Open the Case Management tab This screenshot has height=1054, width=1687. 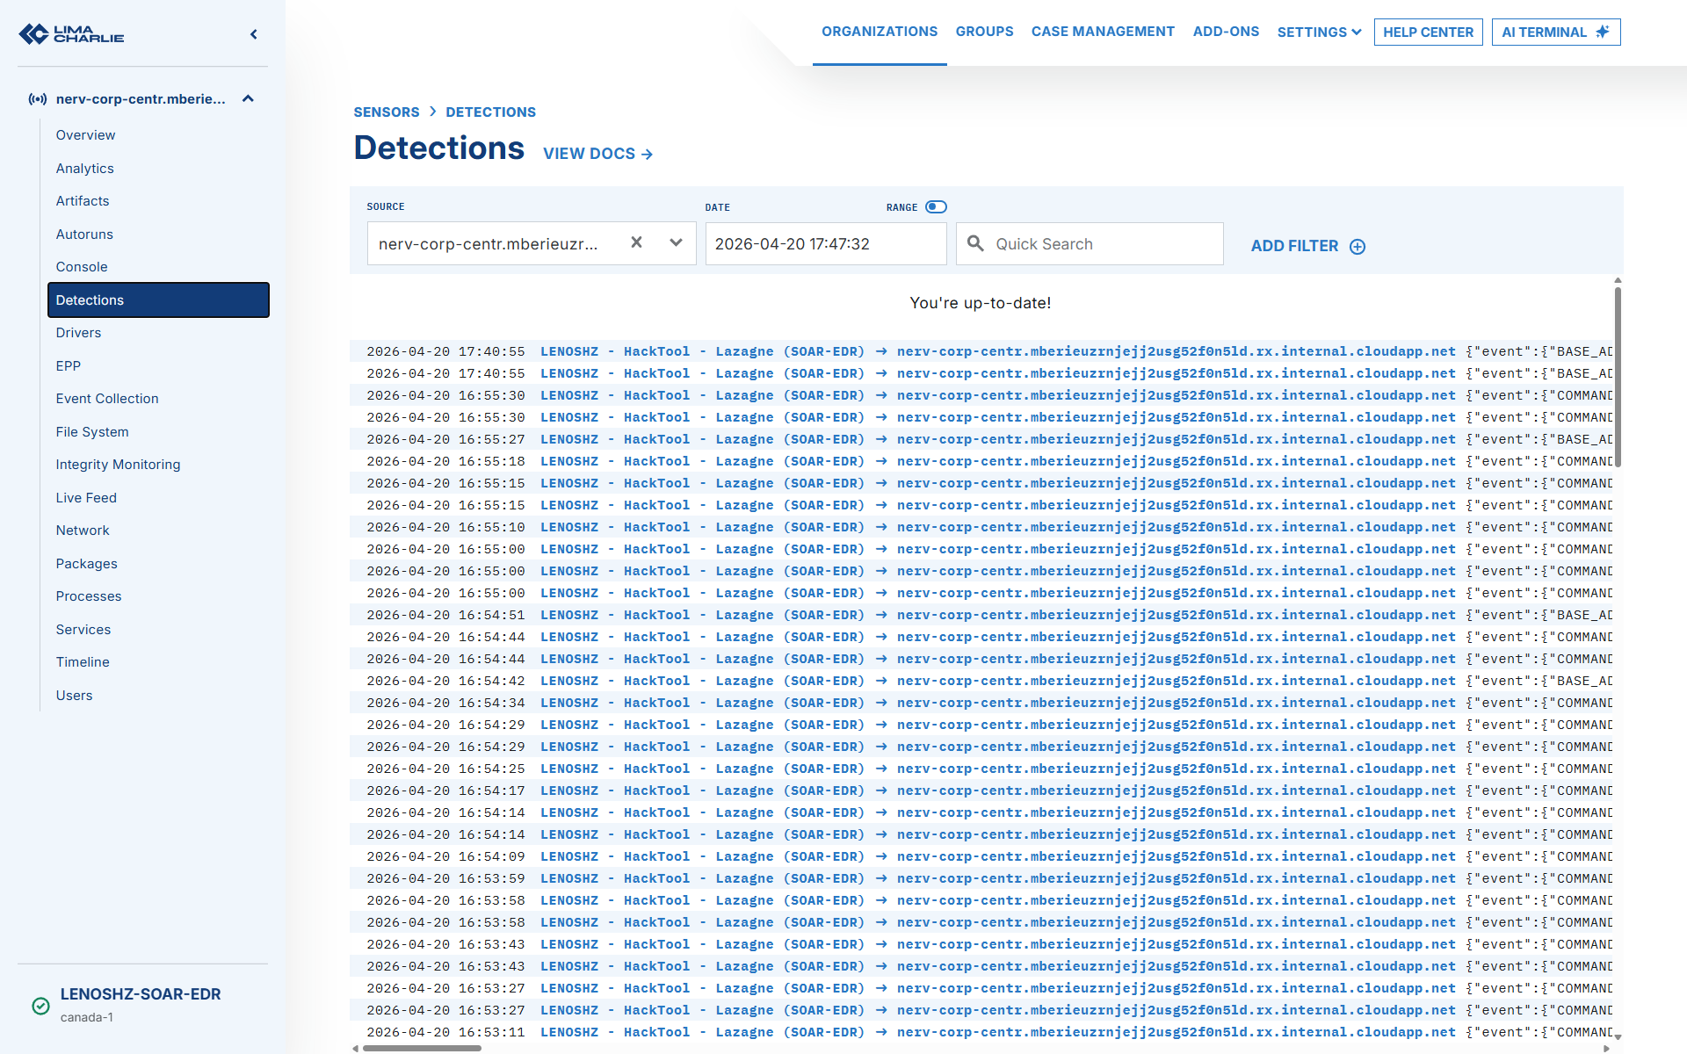(x=1102, y=32)
